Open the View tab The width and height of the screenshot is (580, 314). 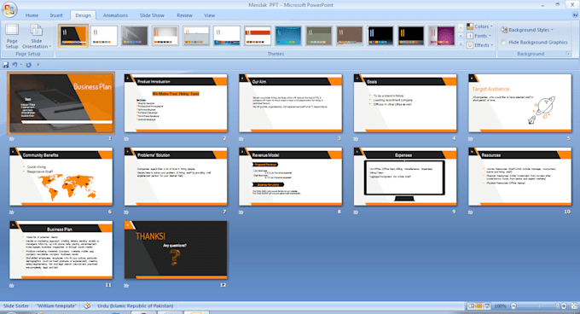tap(209, 15)
